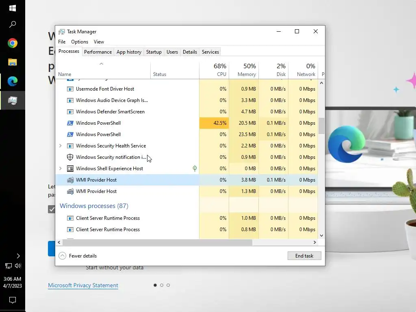The height and width of the screenshot is (312, 416).
Task: Open the notification center icon
Action: click(x=13, y=300)
